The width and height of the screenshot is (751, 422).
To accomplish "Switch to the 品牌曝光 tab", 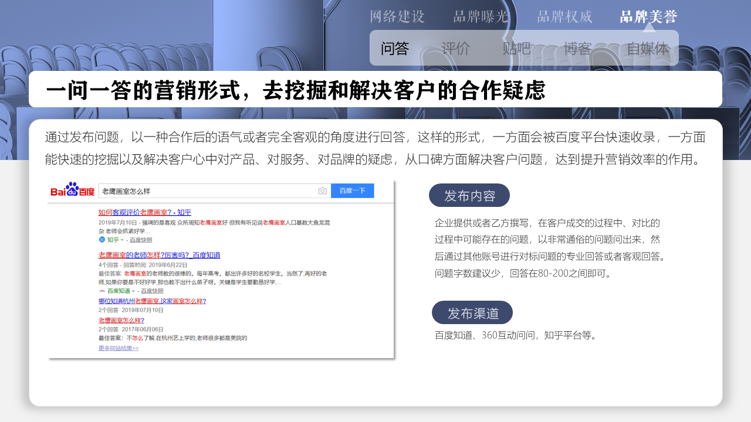I will click(x=481, y=16).
